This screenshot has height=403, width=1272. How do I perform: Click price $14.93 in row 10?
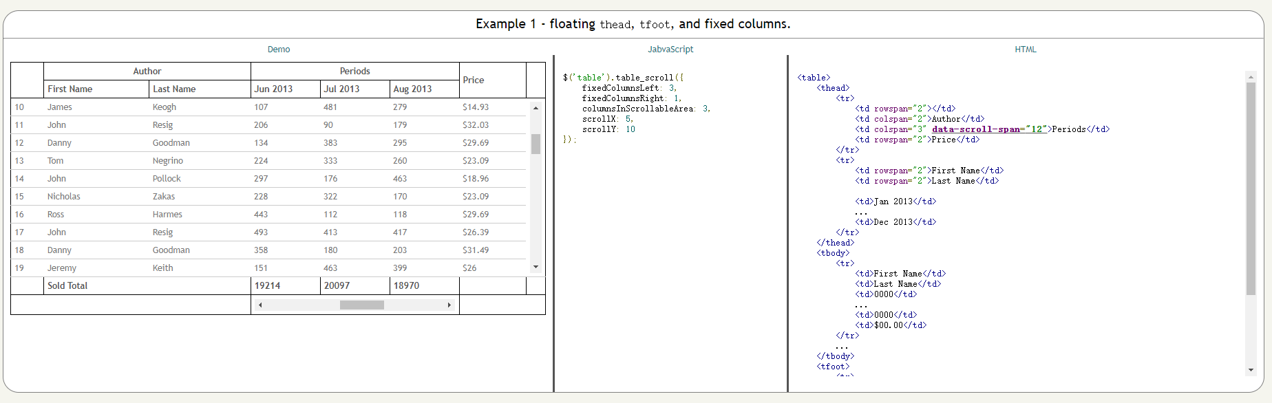coord(476,107)
